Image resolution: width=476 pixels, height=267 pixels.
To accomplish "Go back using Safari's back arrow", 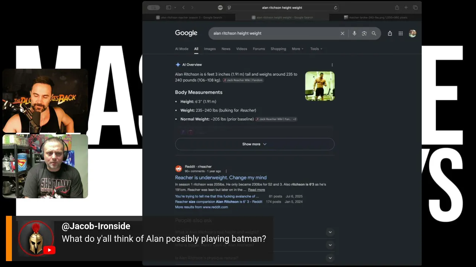I will point(184,7).
